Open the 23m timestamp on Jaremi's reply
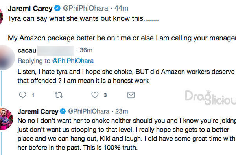The image size is (236, 155). click(x=122, y=111)
